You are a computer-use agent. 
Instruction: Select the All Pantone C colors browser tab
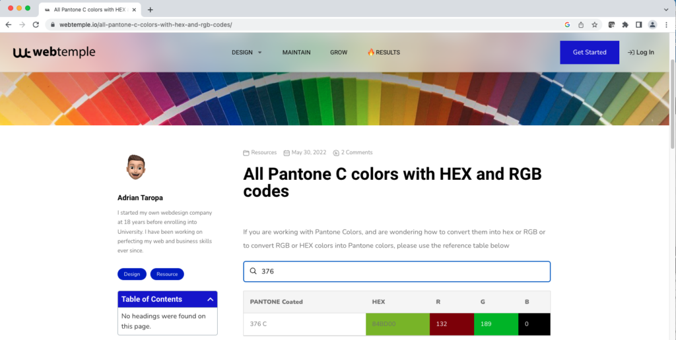[x=90, y=9]
